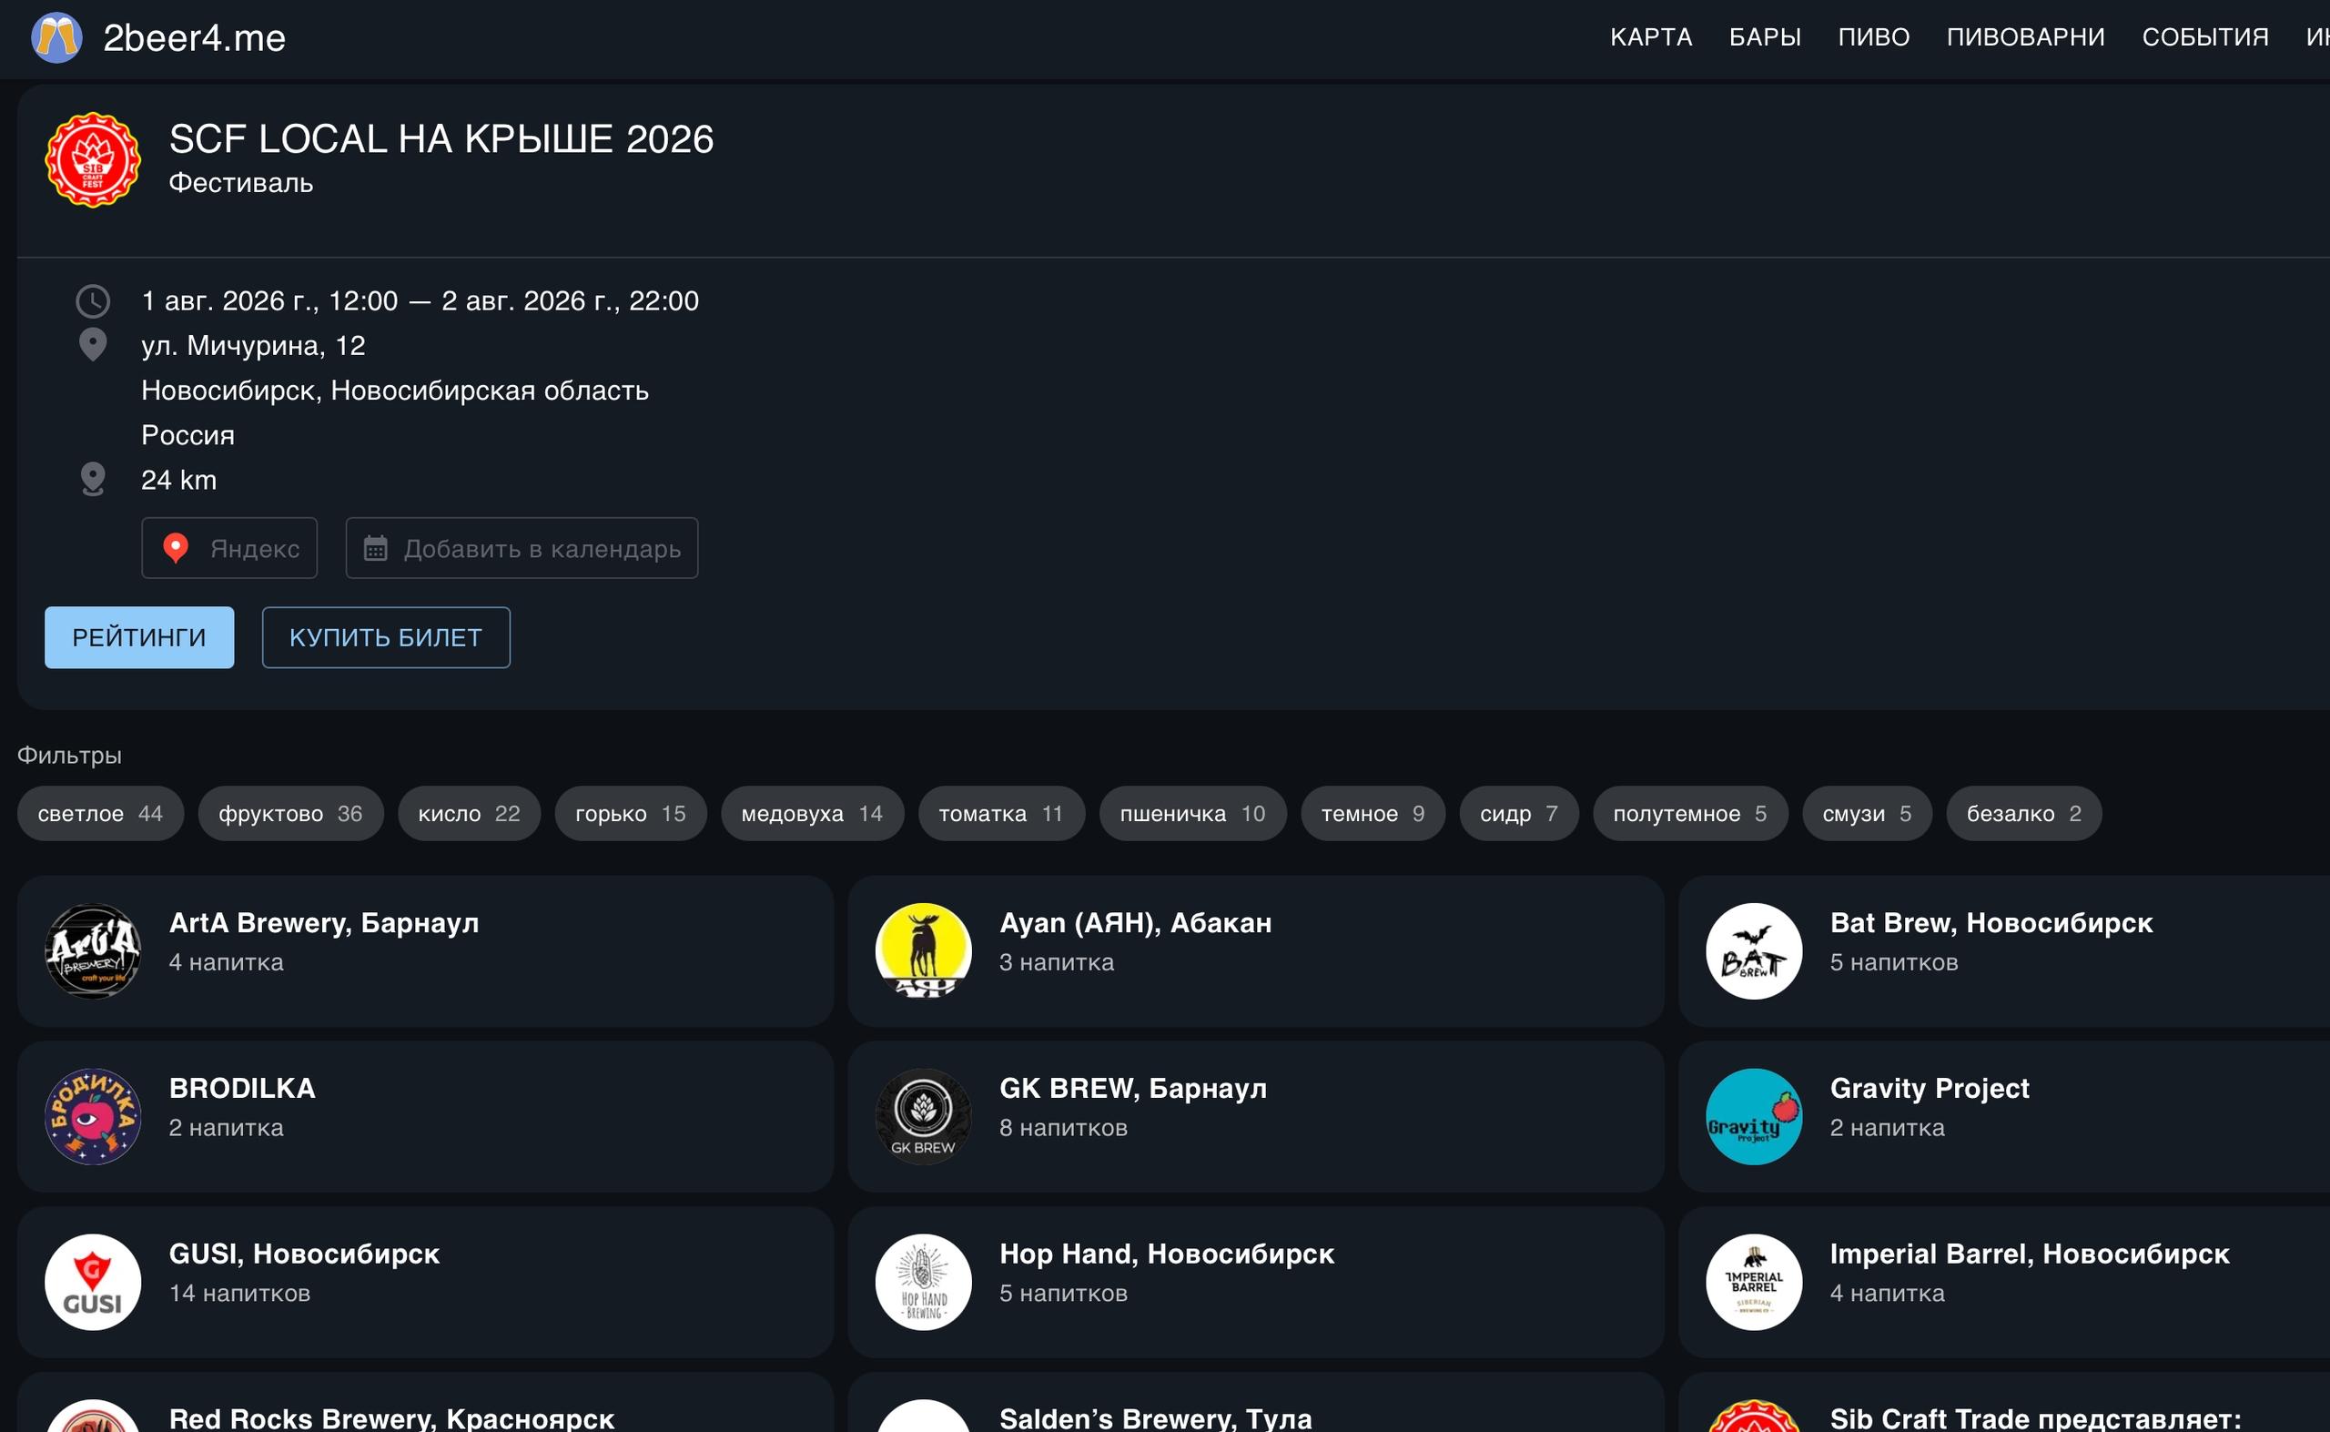Open GK BREW, Барнаул card
2330x1432 pixels.
[1255, 1117]
